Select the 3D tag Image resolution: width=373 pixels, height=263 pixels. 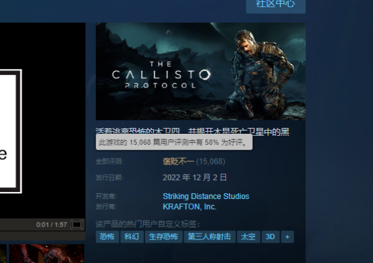tap(270, 237)
